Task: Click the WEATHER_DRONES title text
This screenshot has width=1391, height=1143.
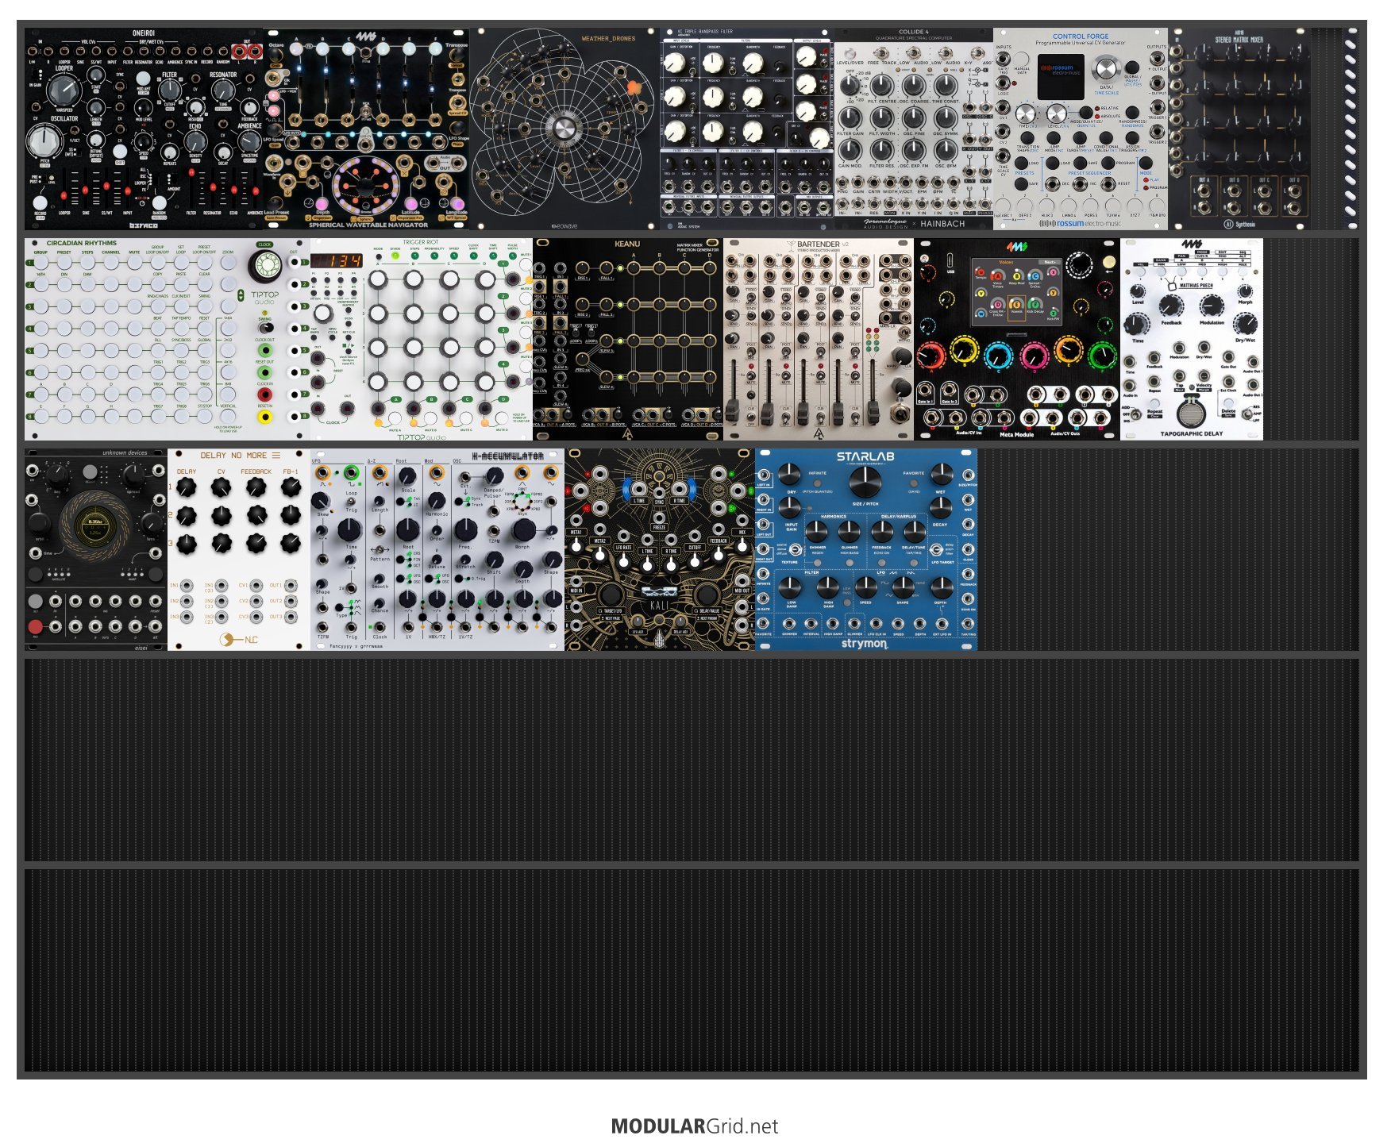Action: coord(608,38)
